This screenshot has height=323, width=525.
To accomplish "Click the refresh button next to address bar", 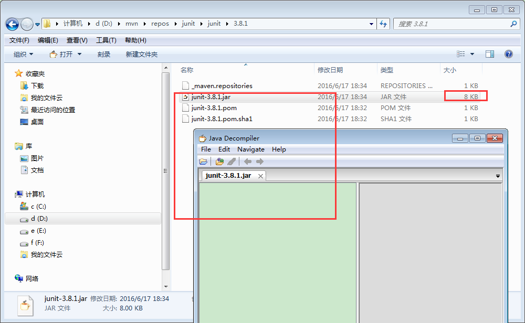I will [x=383, y=24].
